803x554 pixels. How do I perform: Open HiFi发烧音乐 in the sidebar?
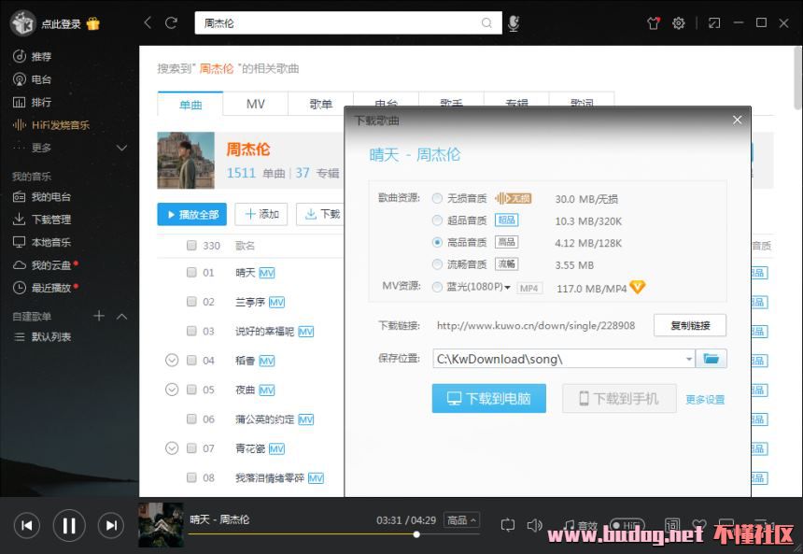(50, 125)
